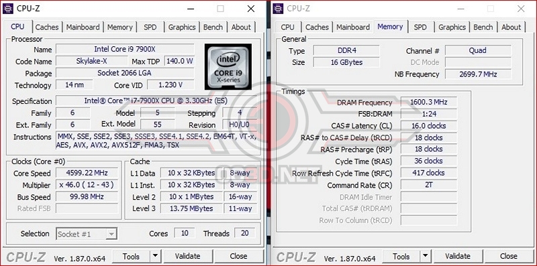Click the Max TDP '140.0 W' value
The height and width of the screenshot is (266, 537).
coord(179,61)
